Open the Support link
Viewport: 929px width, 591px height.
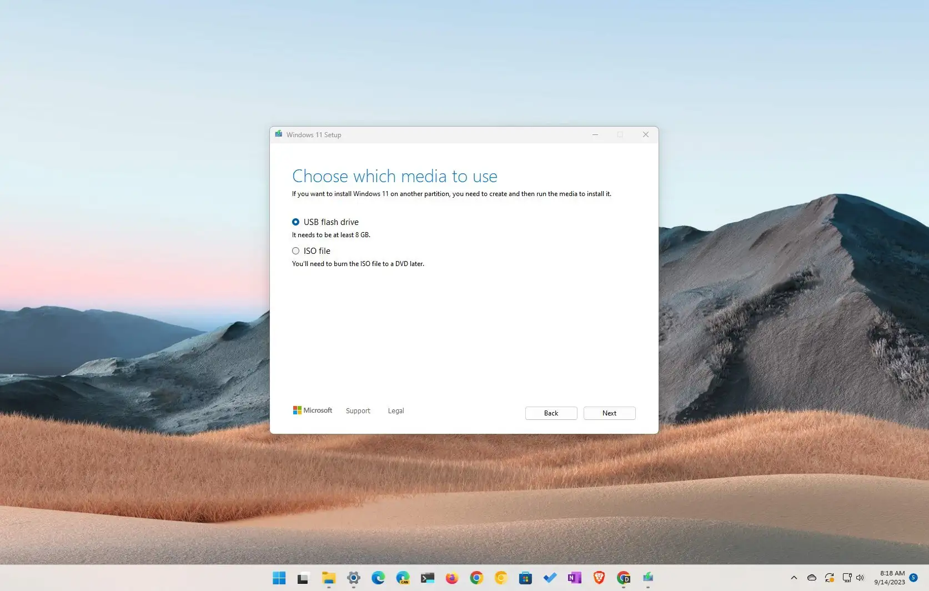[358, 411]
